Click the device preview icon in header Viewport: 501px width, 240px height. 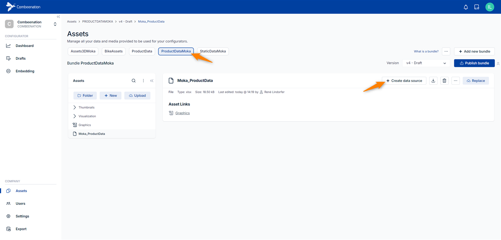coord(477,7)
